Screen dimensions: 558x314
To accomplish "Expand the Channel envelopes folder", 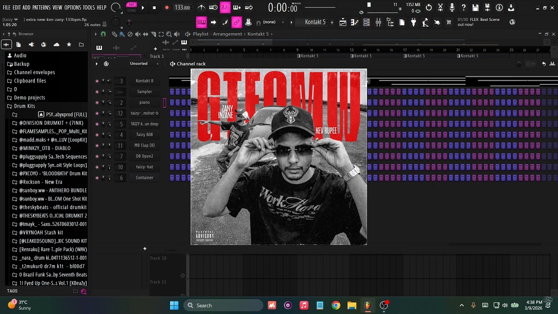I will [x=34, y=72].
